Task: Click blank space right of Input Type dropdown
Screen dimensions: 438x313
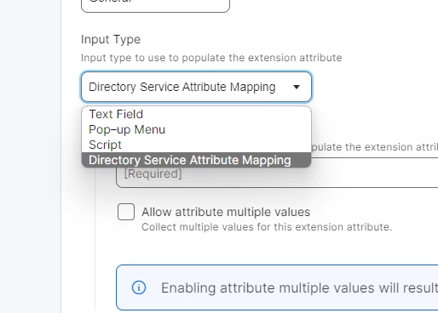Action: pyautogui.click(x=375, y=87)
